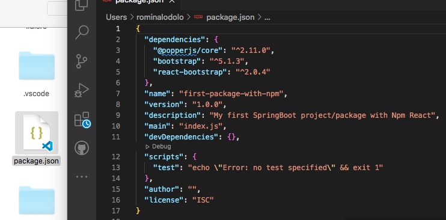Click the SpringBoot description string value
The width and height of the screenshot is (446, 220).
point(323,115)
